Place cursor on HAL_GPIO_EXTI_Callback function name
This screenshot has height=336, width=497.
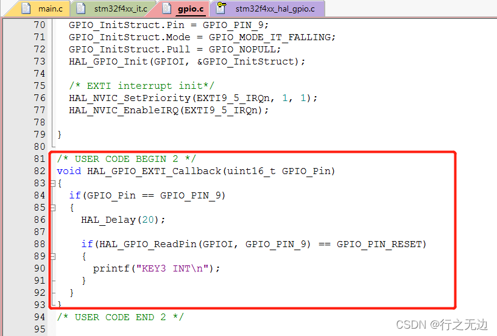154,171
